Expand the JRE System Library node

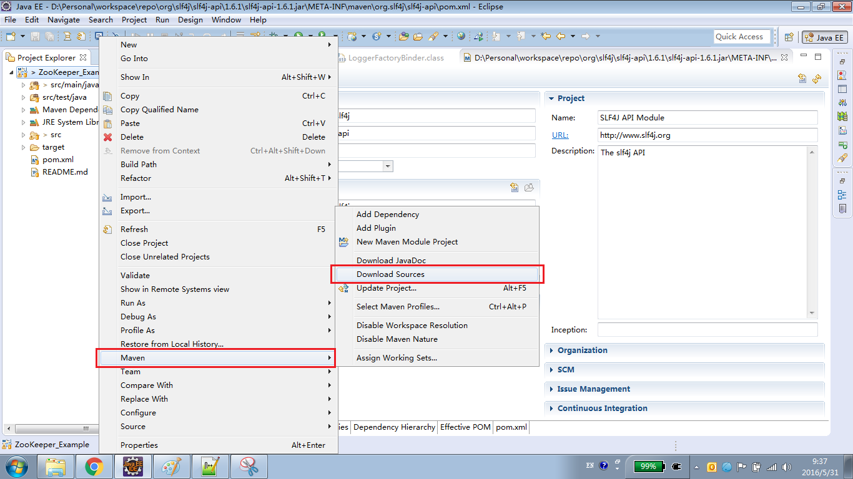[24, 122]
